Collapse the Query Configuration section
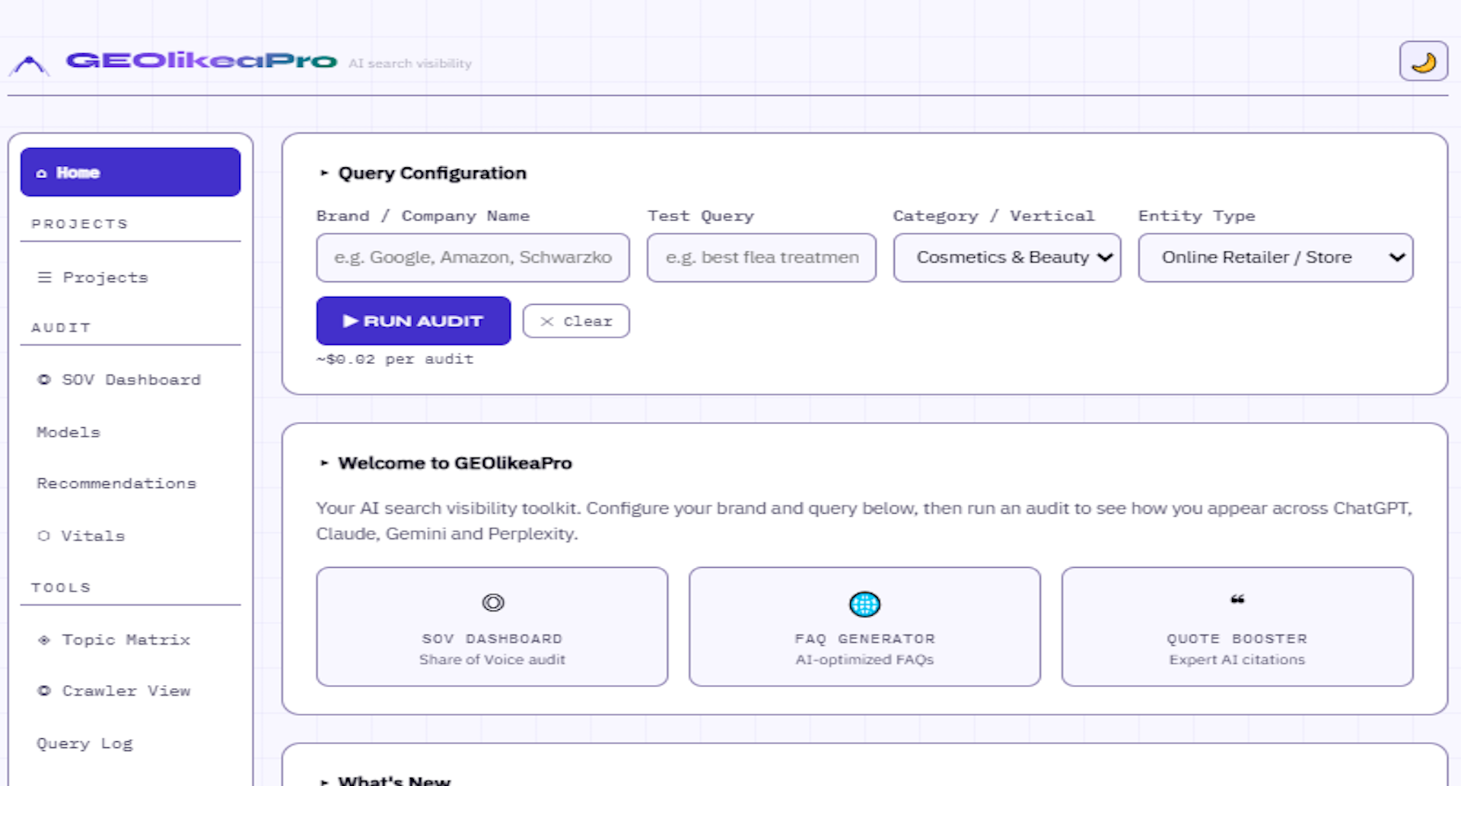The height and width of the screenshot is (821, 1461). pos(423,173)
